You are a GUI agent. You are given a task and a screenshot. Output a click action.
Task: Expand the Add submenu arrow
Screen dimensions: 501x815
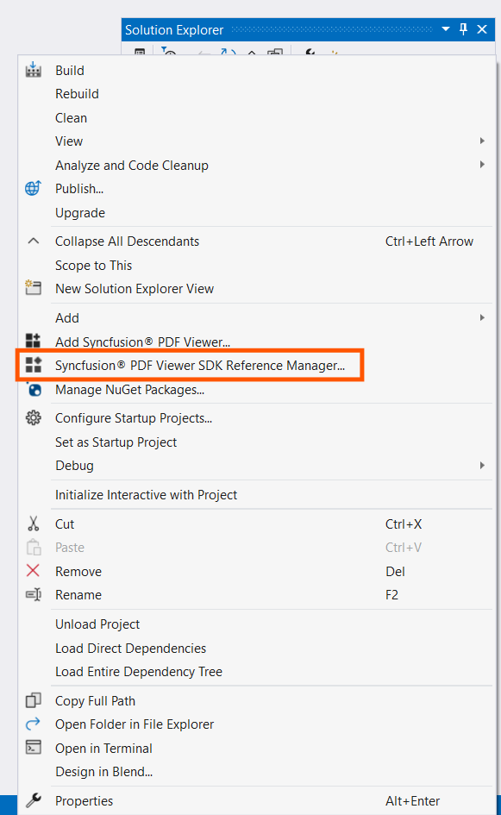482,317
